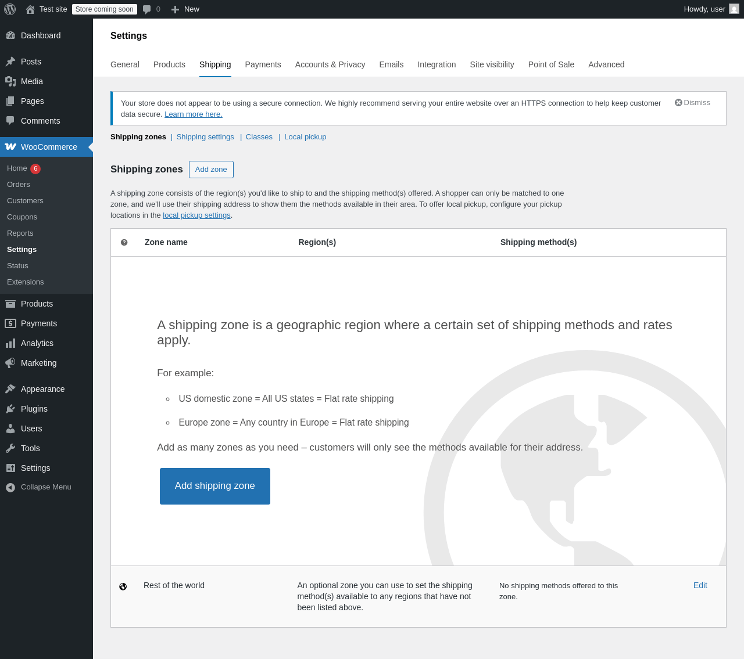
Task: Open the Advanced settings tab
Action: (x=606, y=64)
